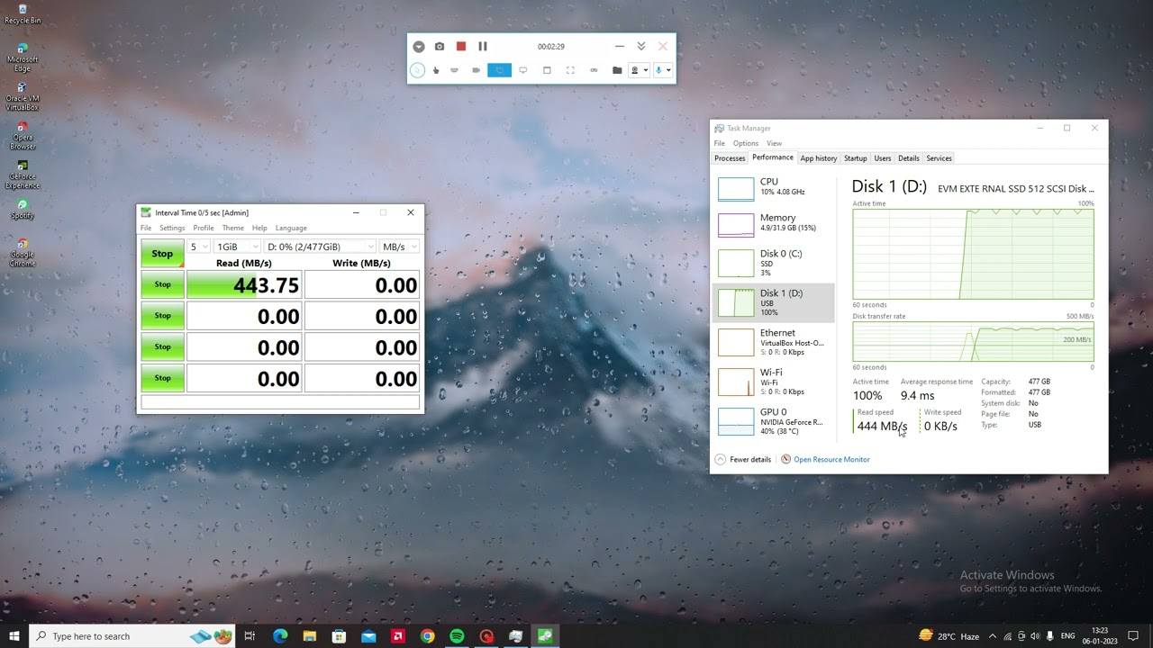
Task: Open test count dropdown showing 5
Action: click(198, 247)
